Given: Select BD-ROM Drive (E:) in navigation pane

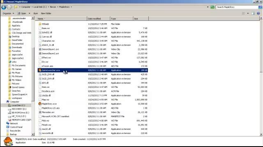Looking at the screenshot, I should pyautogui.click(x=20, y=113).
